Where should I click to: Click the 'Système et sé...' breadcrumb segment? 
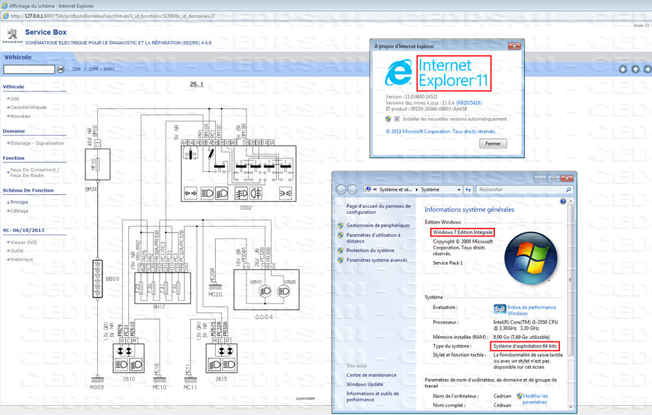point(396,190)
